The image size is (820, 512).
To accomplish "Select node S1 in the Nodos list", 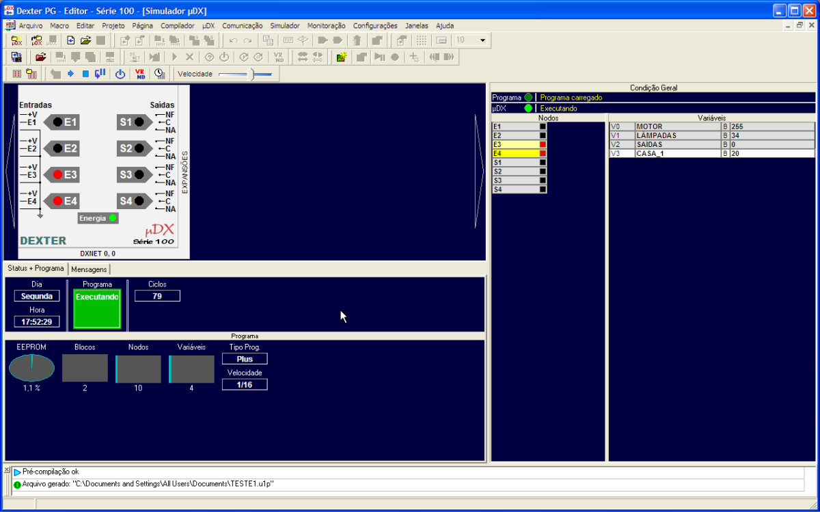I will point(519,162).
